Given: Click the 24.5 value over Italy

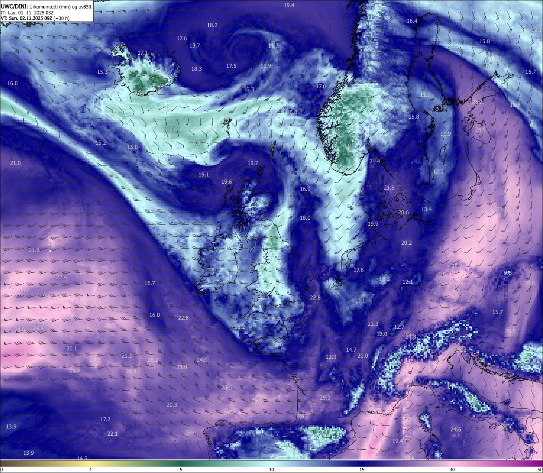Looking at the screenshot, I should coord(456,429).
